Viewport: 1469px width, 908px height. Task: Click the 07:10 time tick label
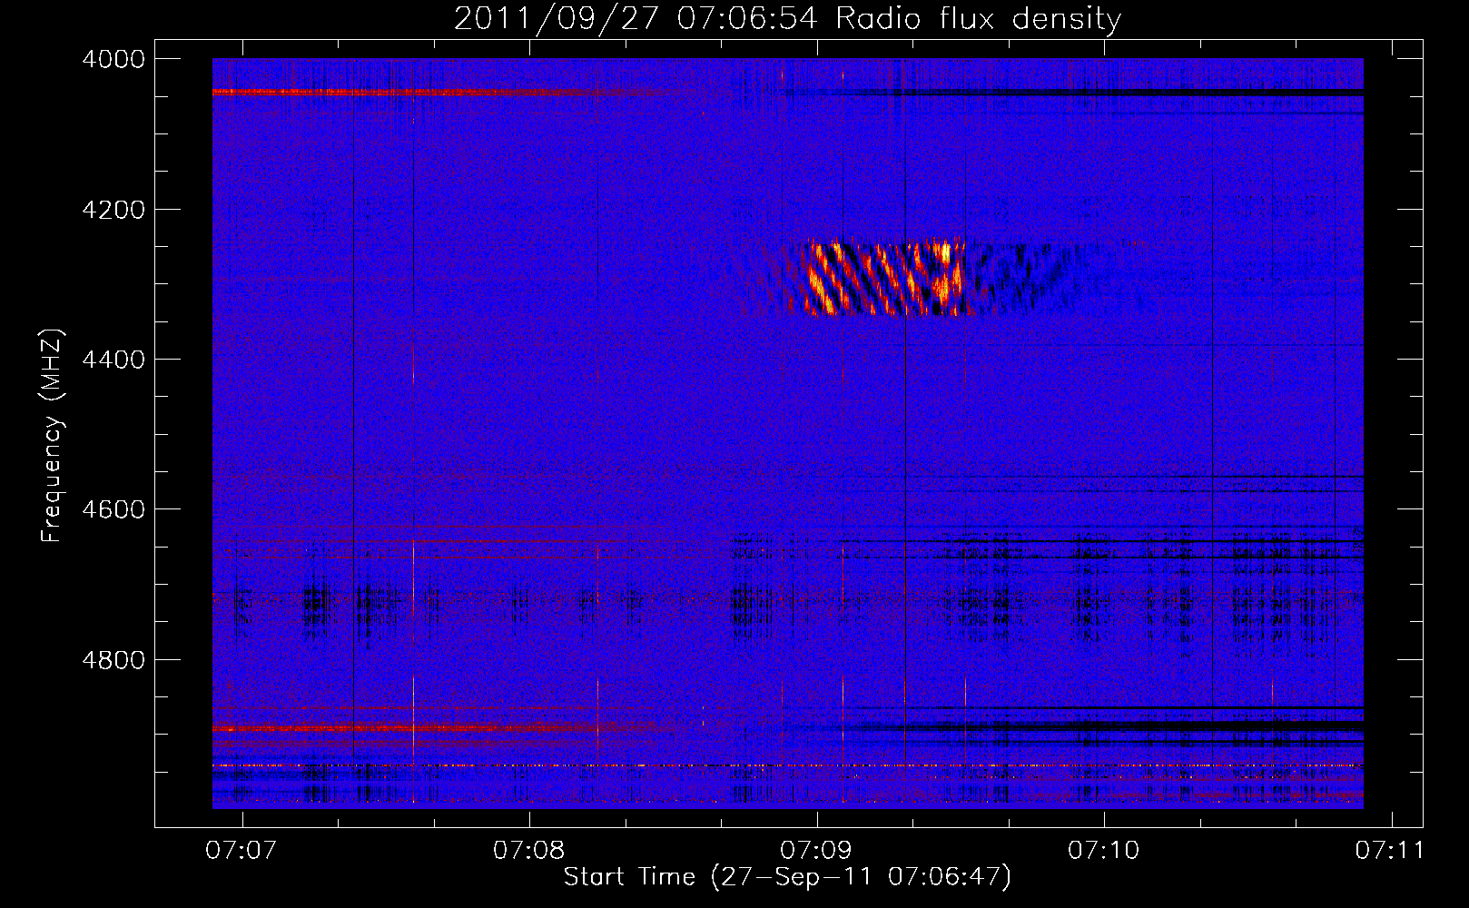[1104, 851]
